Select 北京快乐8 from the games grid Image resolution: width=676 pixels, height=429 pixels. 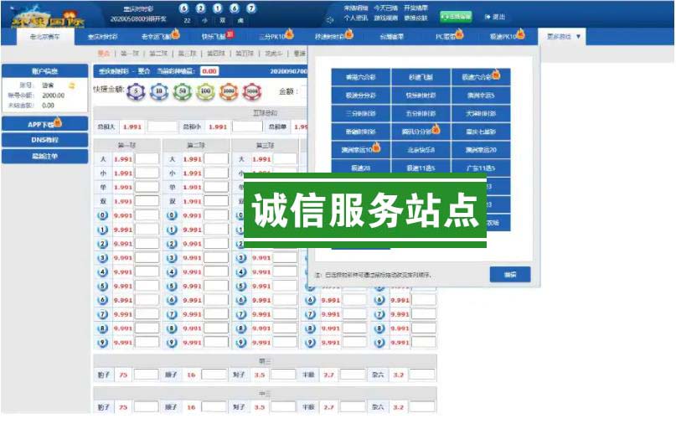[x=421, y=150]
